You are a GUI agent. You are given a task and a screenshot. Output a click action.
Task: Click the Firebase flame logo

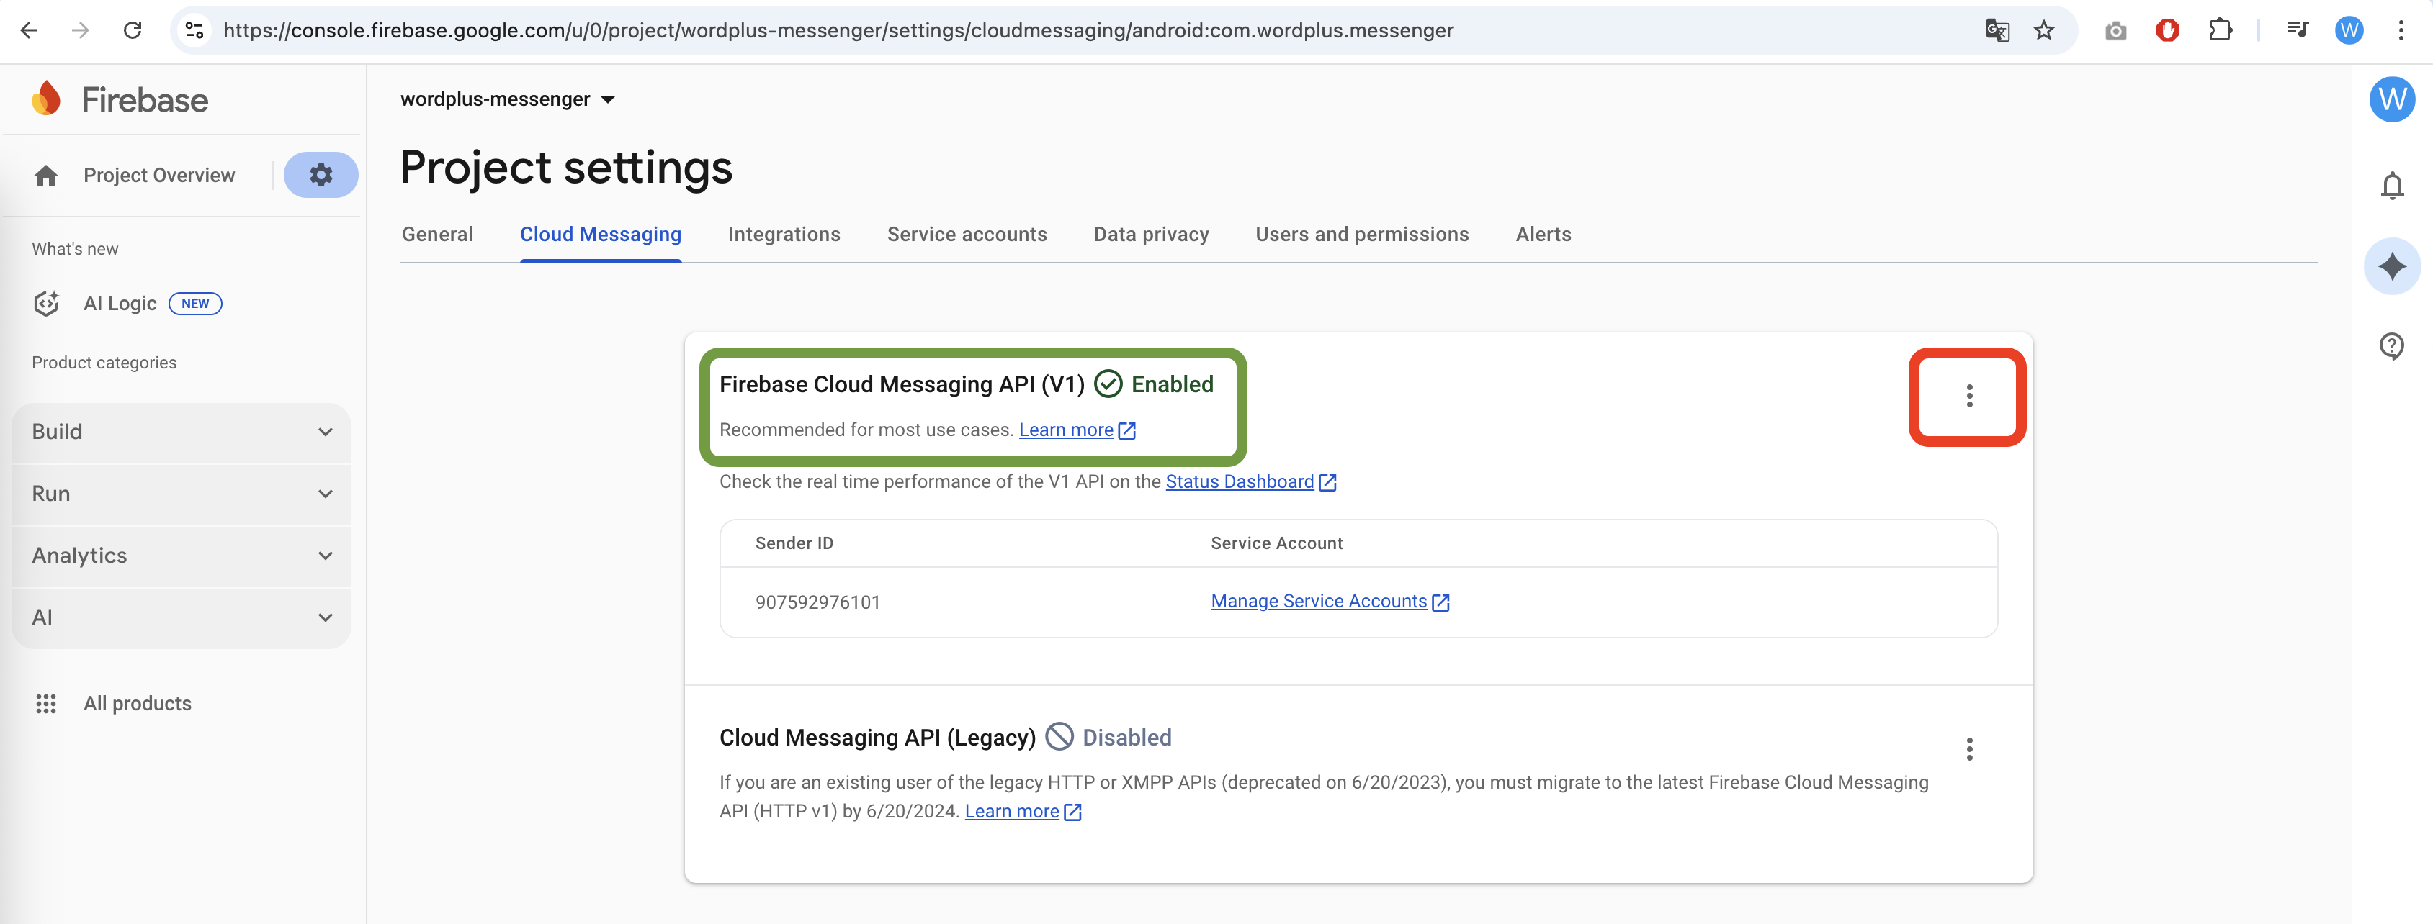coord(46,98)
